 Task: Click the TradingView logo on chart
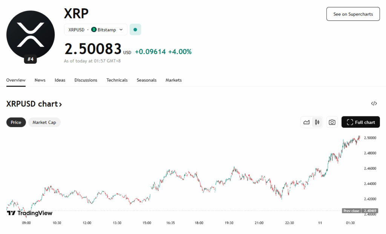(29, 213)
